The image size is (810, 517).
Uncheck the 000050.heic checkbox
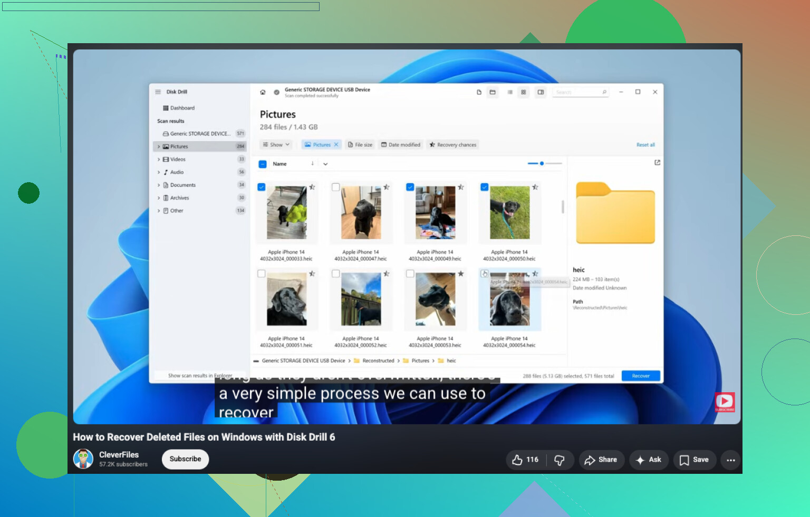485,187
